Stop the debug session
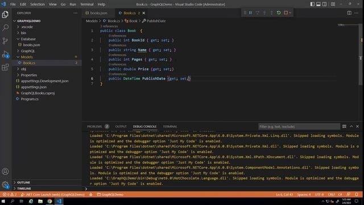 pos(286,13)
